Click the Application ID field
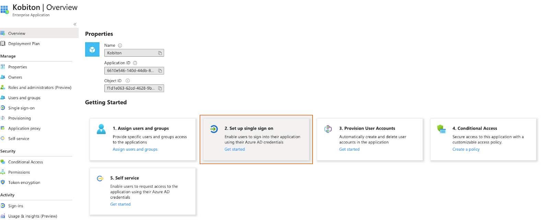This screenshot has height=222, width=549. pyautogui.click(x=134, y=71)
